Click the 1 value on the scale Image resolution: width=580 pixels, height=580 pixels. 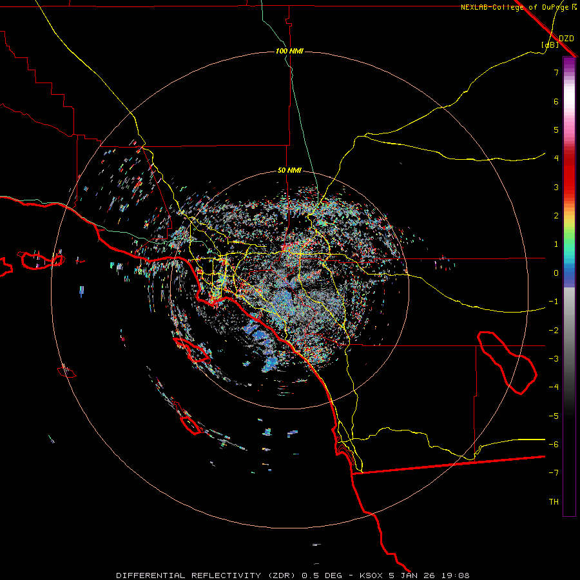556,244
